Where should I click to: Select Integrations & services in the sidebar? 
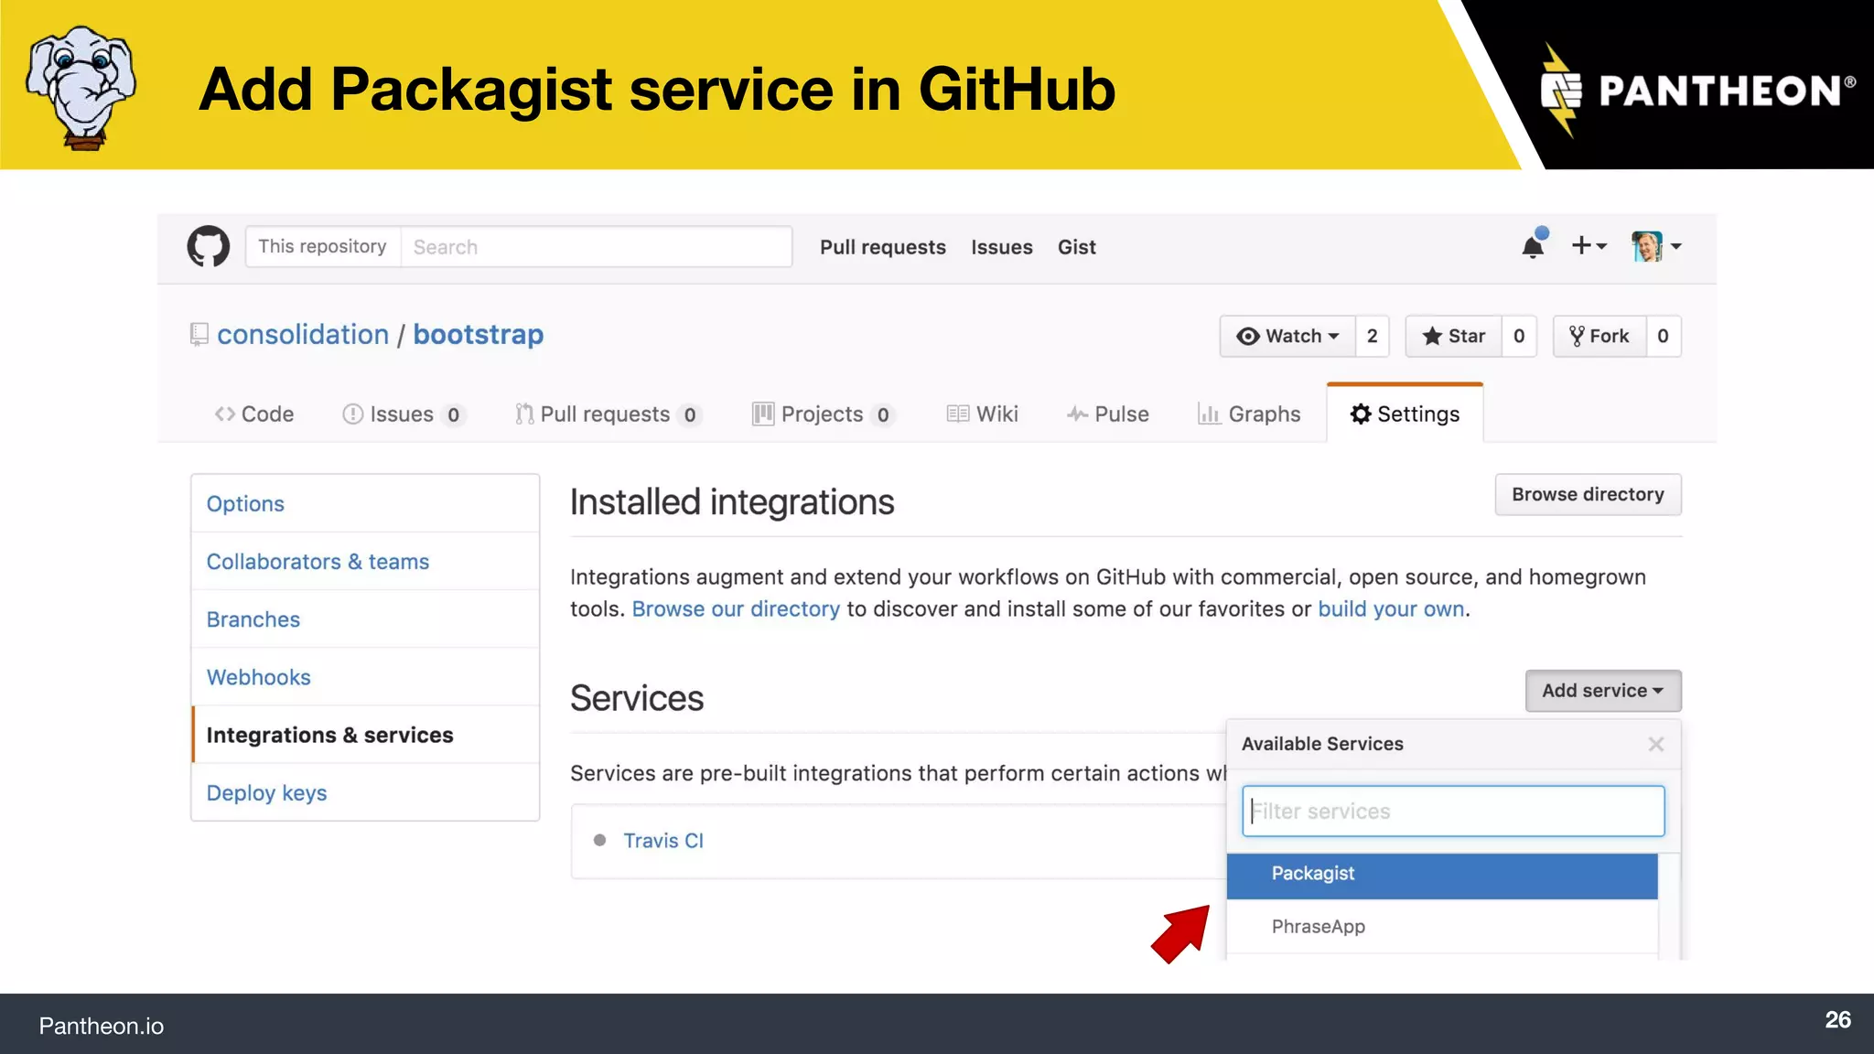point(365,734)
